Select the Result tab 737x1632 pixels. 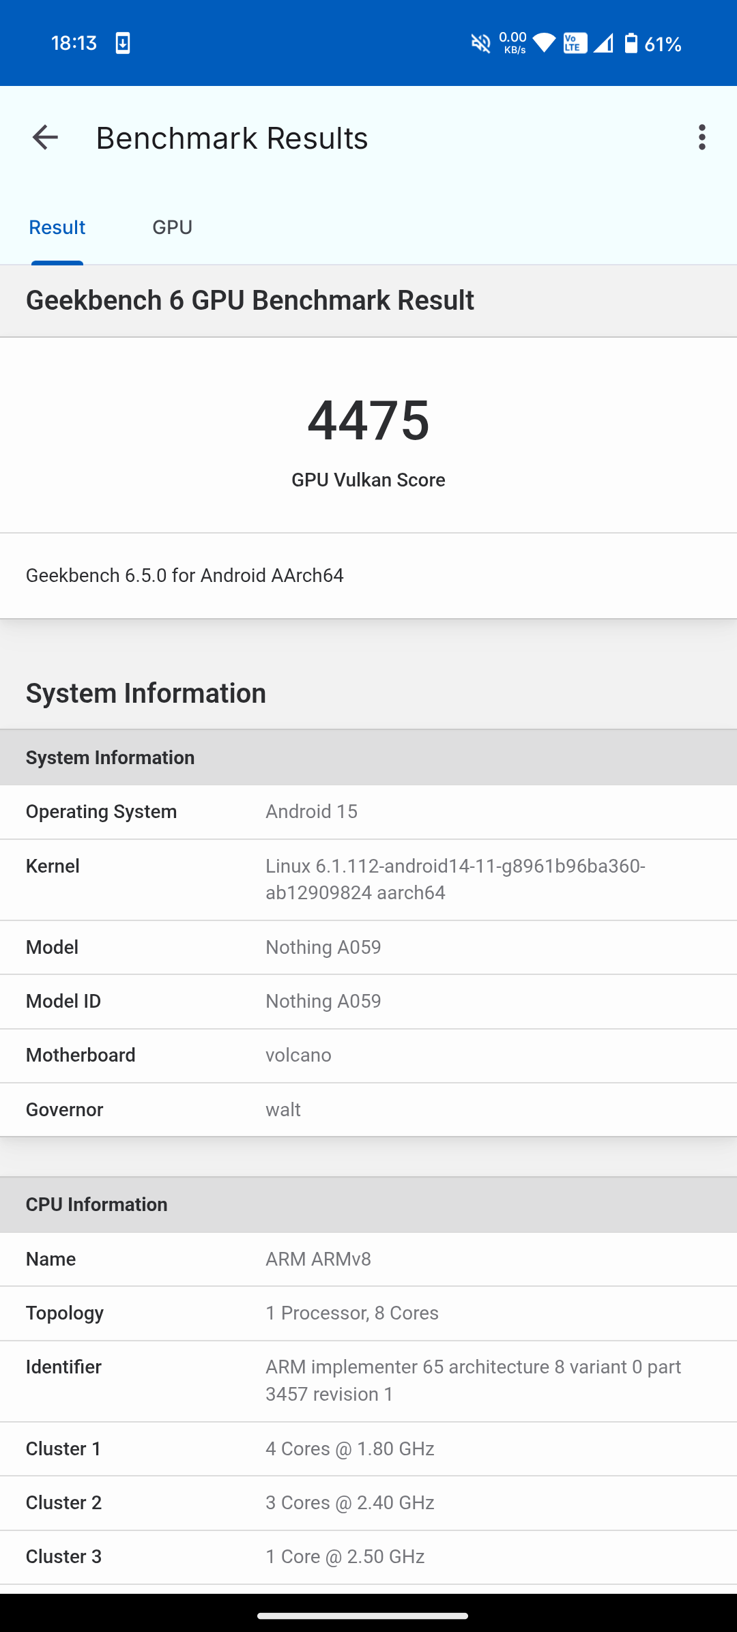click(x=57, y=227)
